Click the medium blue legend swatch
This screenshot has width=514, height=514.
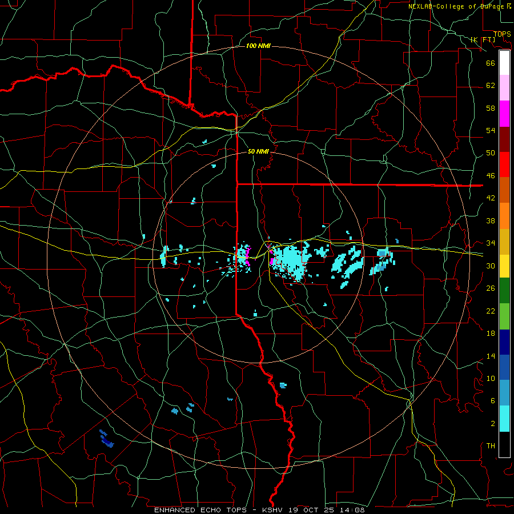point(504,367)
